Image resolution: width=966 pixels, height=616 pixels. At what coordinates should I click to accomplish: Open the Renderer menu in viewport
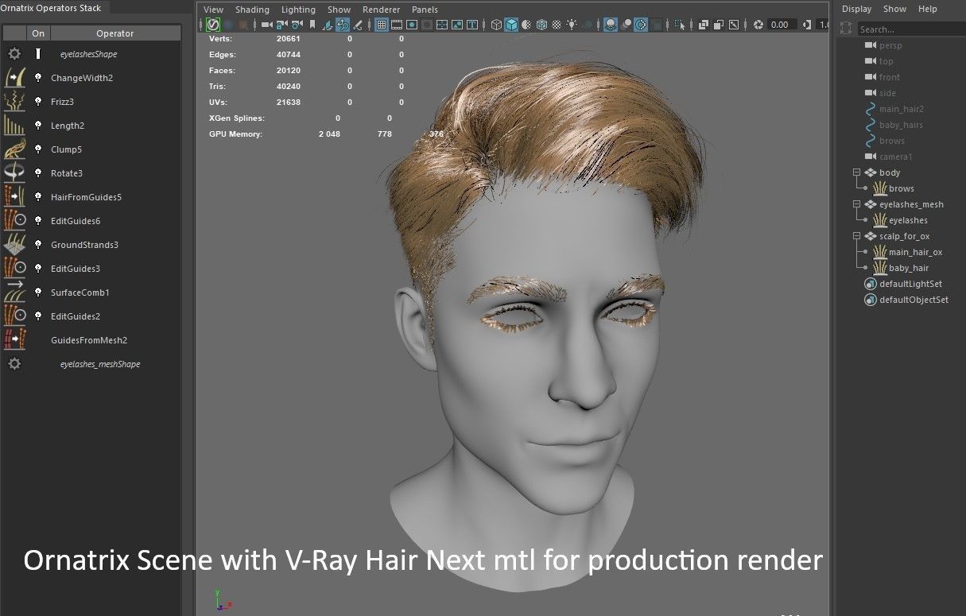381,10
